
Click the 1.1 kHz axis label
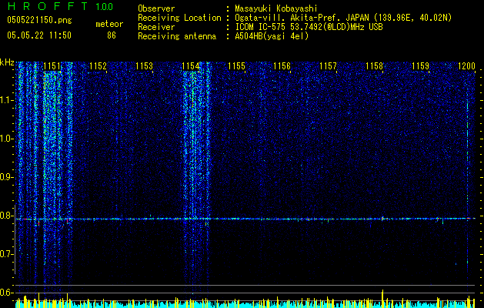(x=7, y=100)
